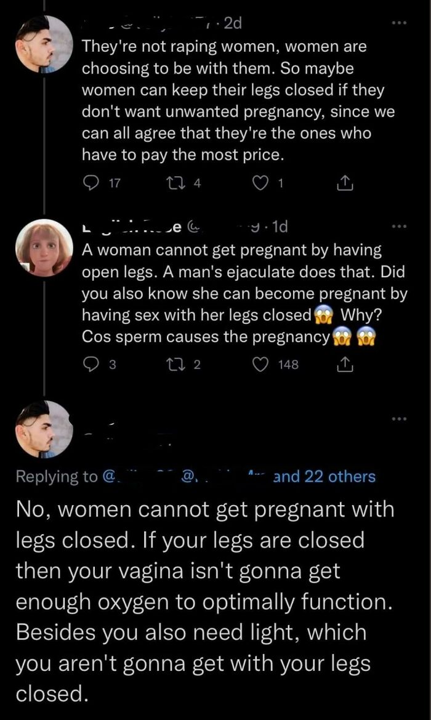Open the reply icon on the first tweet
Image resolution: width=431 pixels, height=720 pixels.
(x=90, y=183)
